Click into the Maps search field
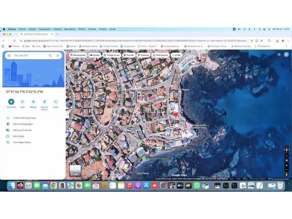 (30, 56)
